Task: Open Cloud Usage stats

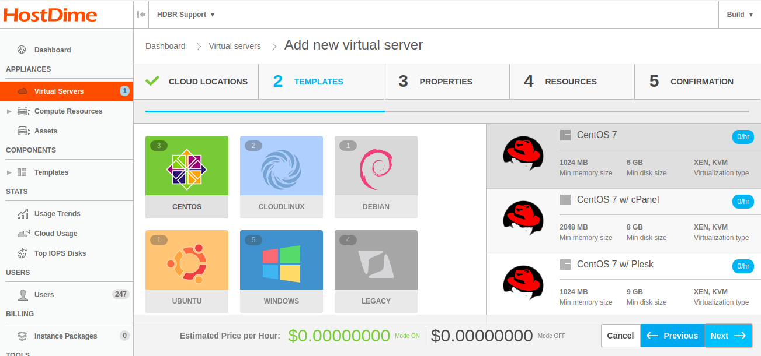Action: [55, 234]
